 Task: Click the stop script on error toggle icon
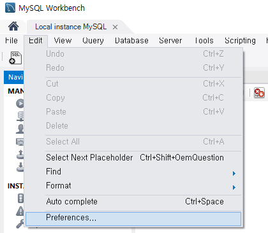[x=259, y=93]
